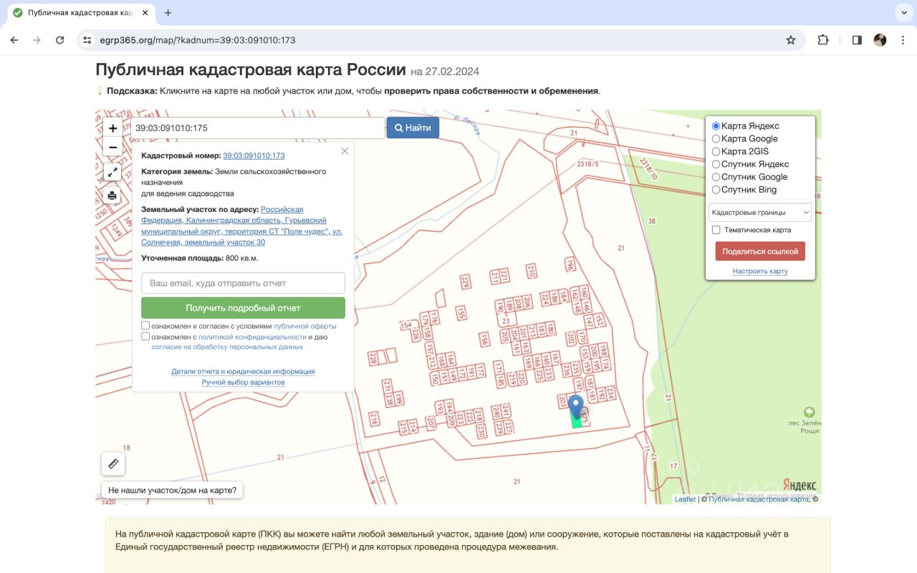Screen dimensions: 917x573
Task: Focus the cadastral number search field
Action: tap(258, 127)
